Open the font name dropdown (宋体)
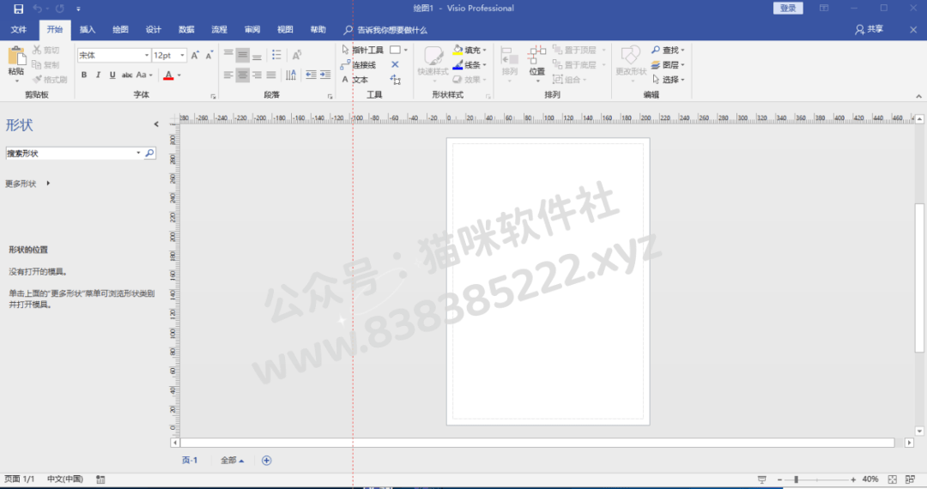The width and height of the screenshot is (927, 489). (x=147, y=56)
